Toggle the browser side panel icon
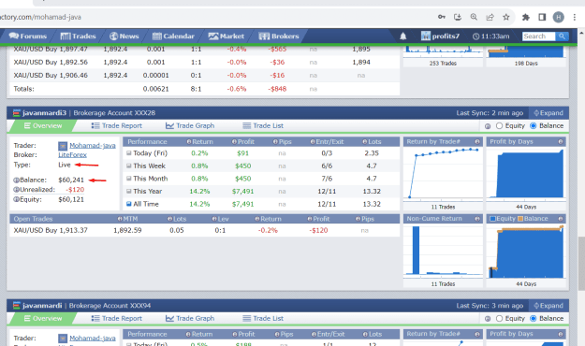This screenshot has width=585, height=346. [x=542, y=17]
